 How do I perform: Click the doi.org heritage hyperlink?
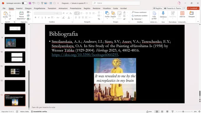point(85,55)
